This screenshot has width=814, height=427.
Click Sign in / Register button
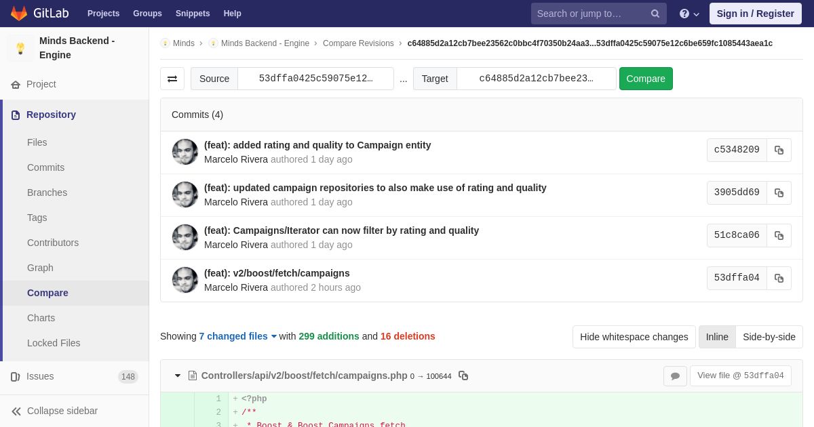755,14
